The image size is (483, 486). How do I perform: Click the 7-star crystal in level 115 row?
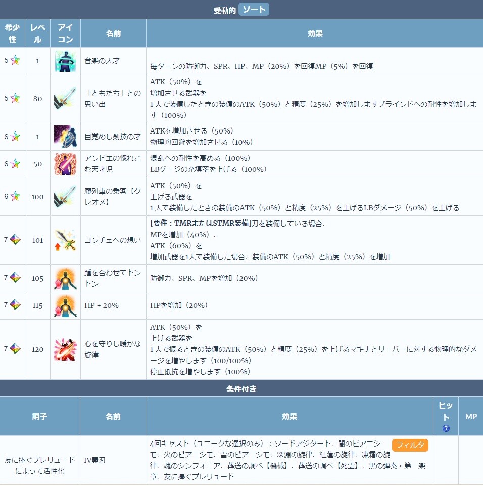click(15, 305)
